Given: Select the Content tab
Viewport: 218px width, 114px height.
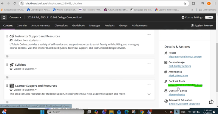Looking at the screenshot, I should 8,26.
